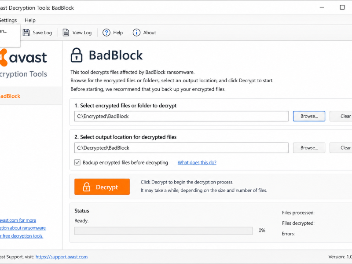Click the About text label in toolbar

pos(150,33)
